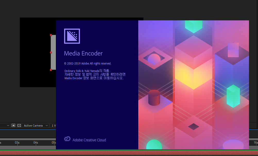The image size is (258, 156).
Task: Click the Adobe Creative Cloud logo icon
Action: pyautogui.click(x=67, y=139)
